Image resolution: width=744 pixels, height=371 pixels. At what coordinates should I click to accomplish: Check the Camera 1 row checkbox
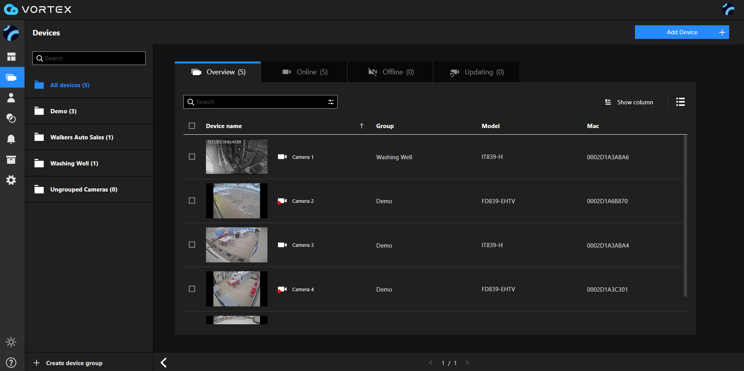click(192, 156)
